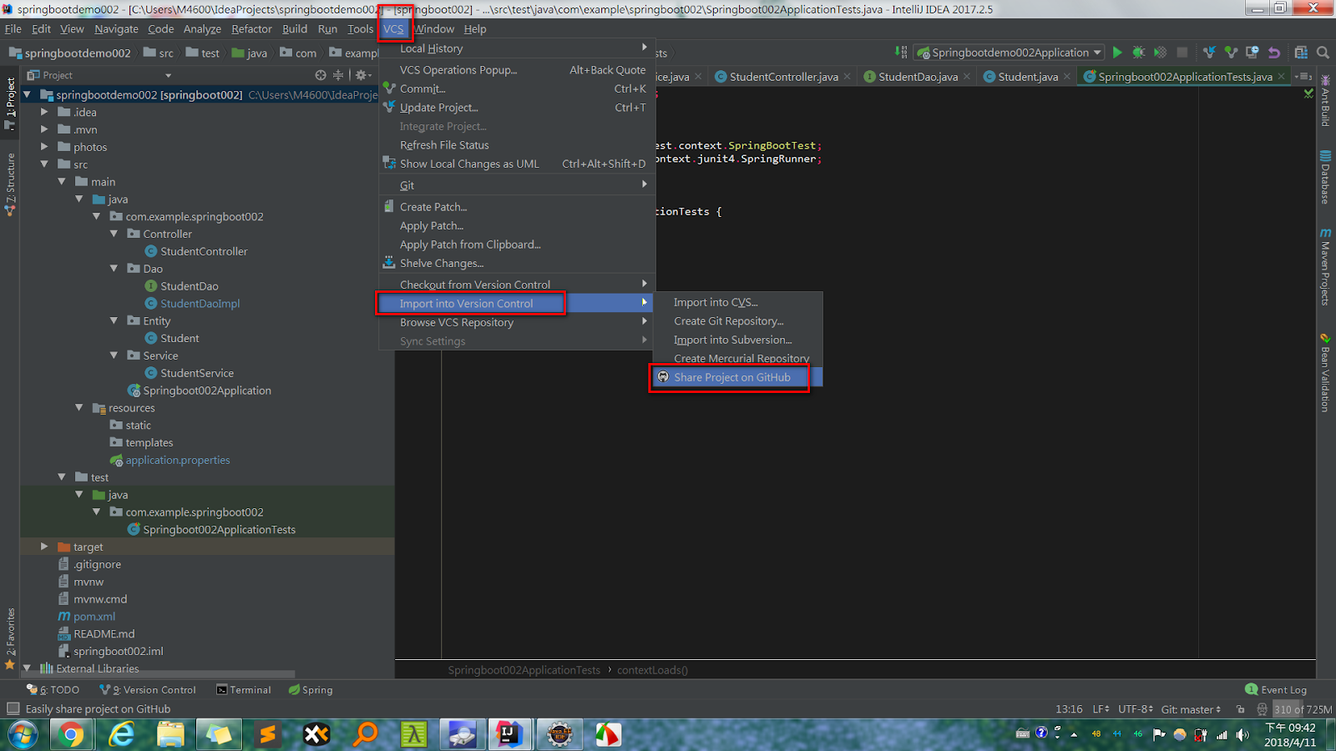The height and width of the screenshot is (751, 1336).
Task: Collapse the src folder in Project tree
Action: pyautogui.click(x=44, y=164)
